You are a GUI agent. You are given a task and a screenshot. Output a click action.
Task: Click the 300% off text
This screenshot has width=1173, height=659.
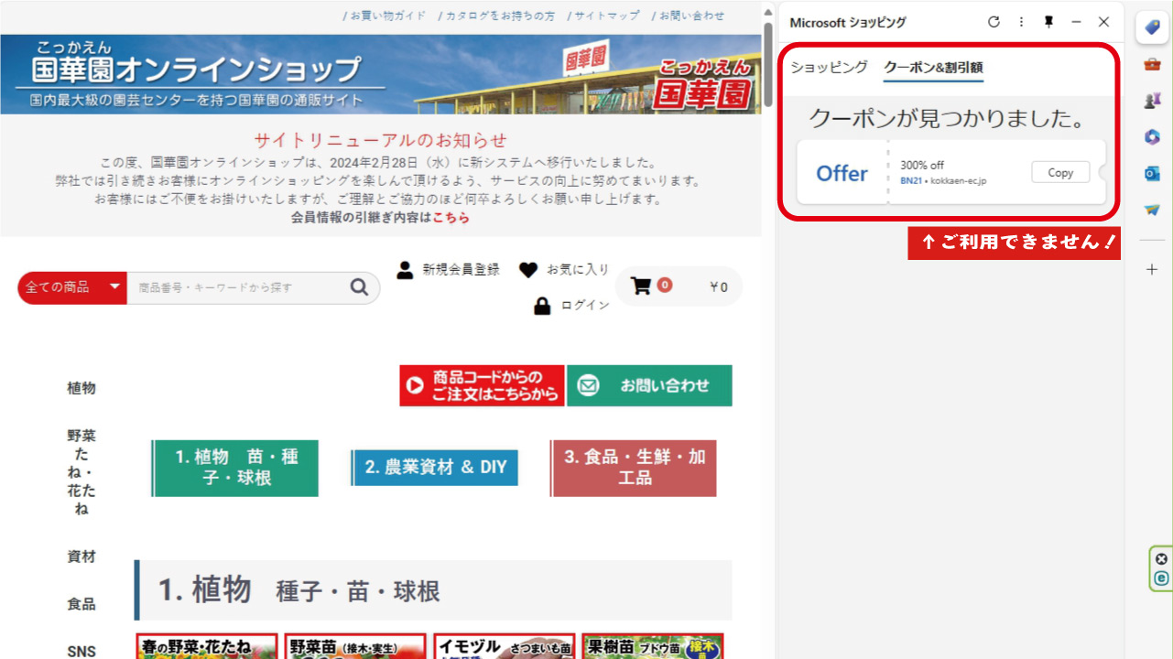pos(922,166)
